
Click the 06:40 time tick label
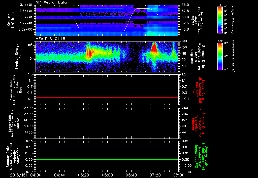point(131,175)
